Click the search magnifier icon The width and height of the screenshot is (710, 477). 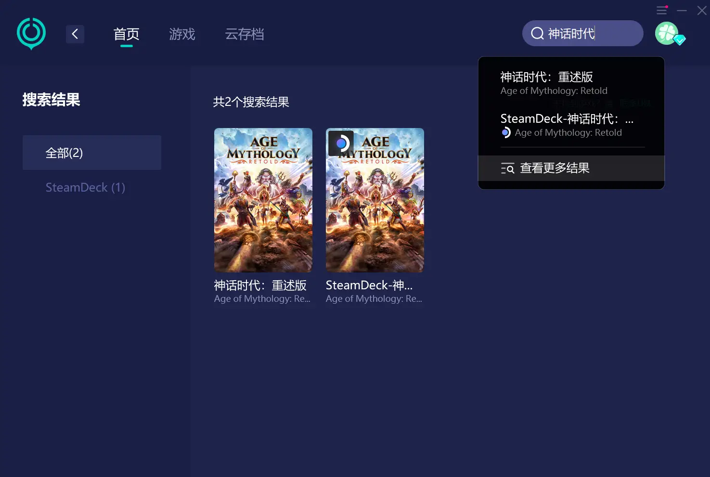[537, 33]
